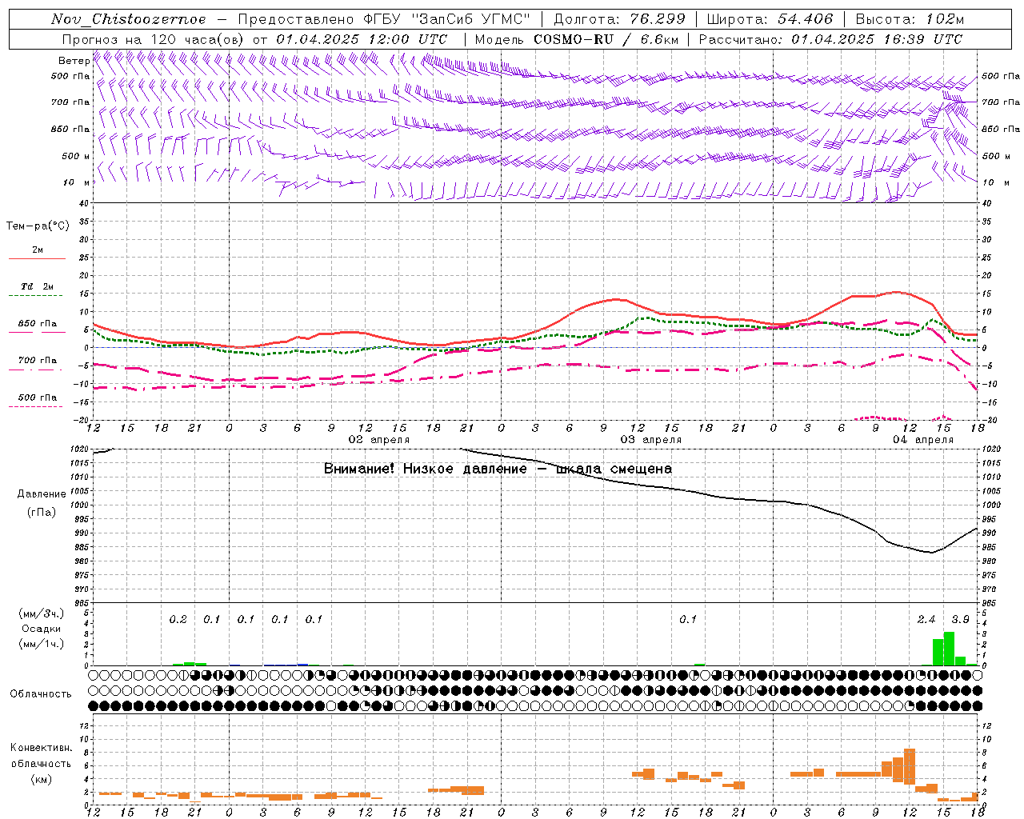The image size is (1024, 819).
Task: Click the Конвективн. convective cloud label
Action: [x=41, y=748]
